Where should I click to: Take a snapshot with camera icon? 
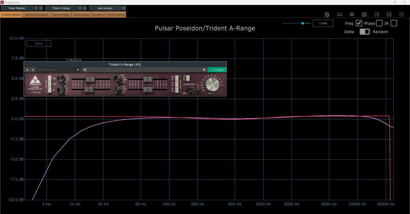(364, 14)
